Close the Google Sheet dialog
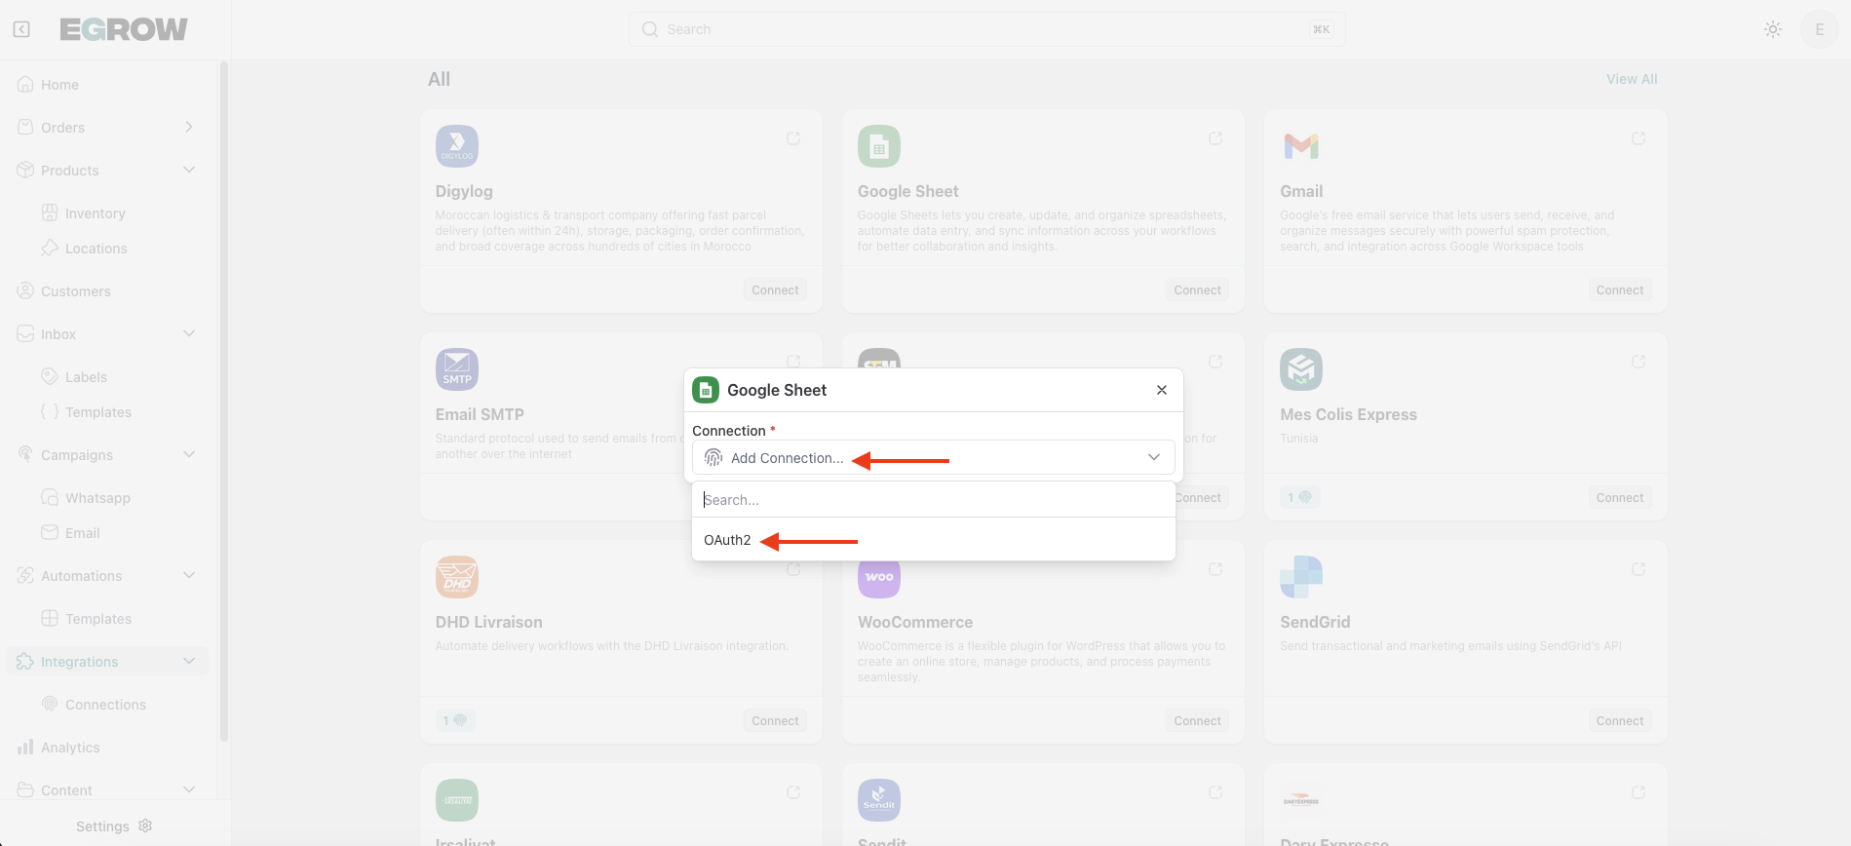The width and height of the screenshot is (1851, 846). [x=1161, y=390]
